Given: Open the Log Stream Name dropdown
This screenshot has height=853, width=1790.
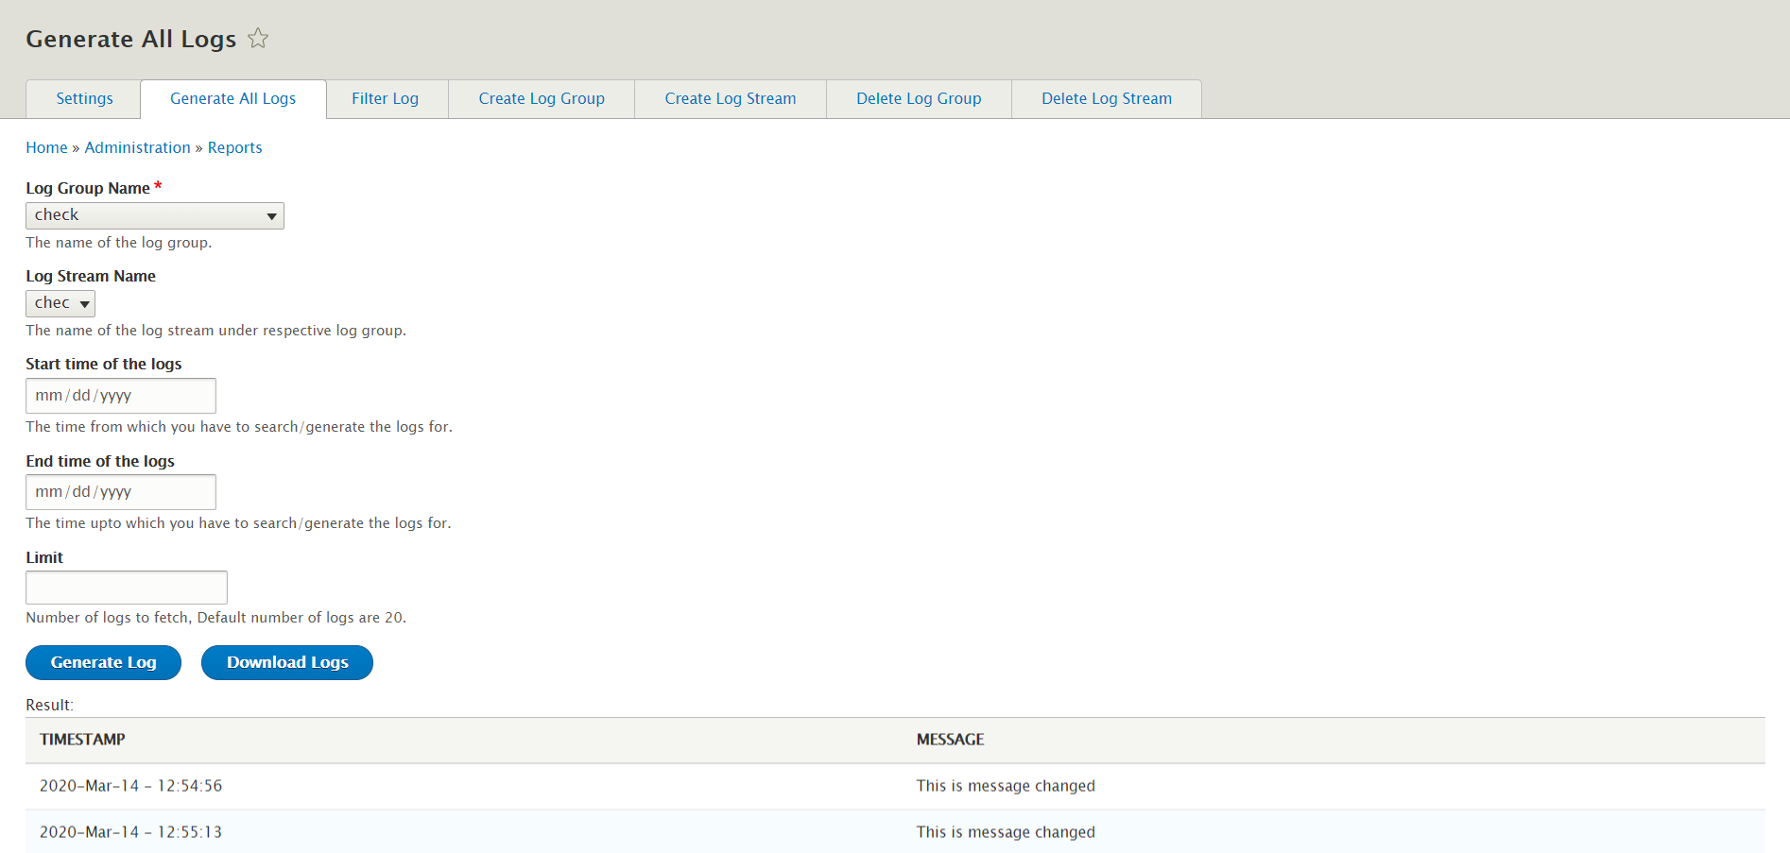Looking at the screenshot, I should pyautogui.click(x=60, y=303).
